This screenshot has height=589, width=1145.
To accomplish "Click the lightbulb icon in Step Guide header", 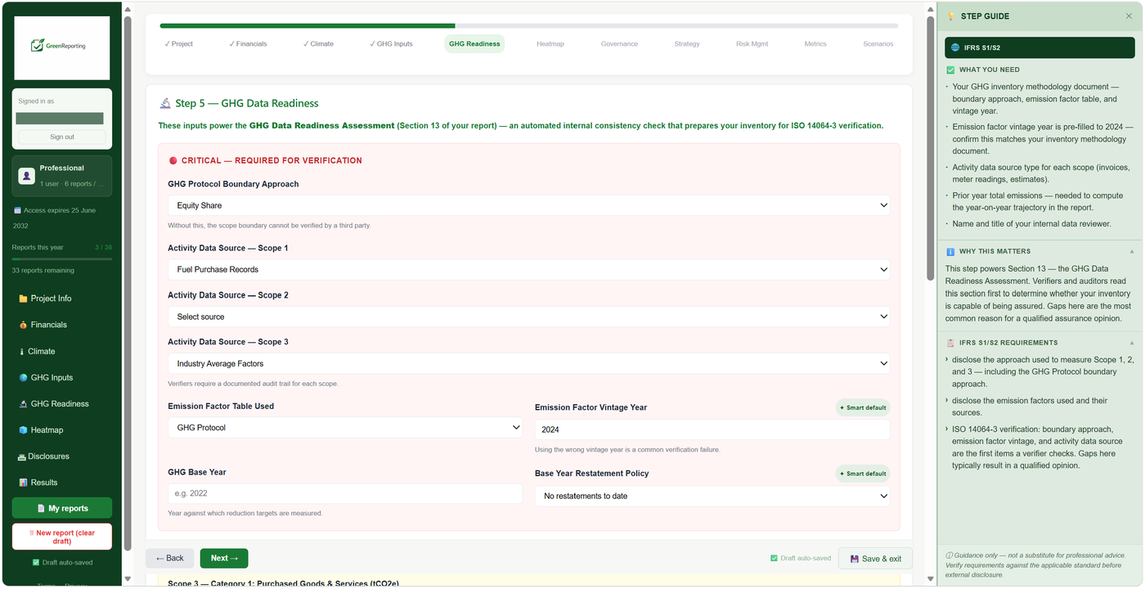I will click(x=951, y=16).
